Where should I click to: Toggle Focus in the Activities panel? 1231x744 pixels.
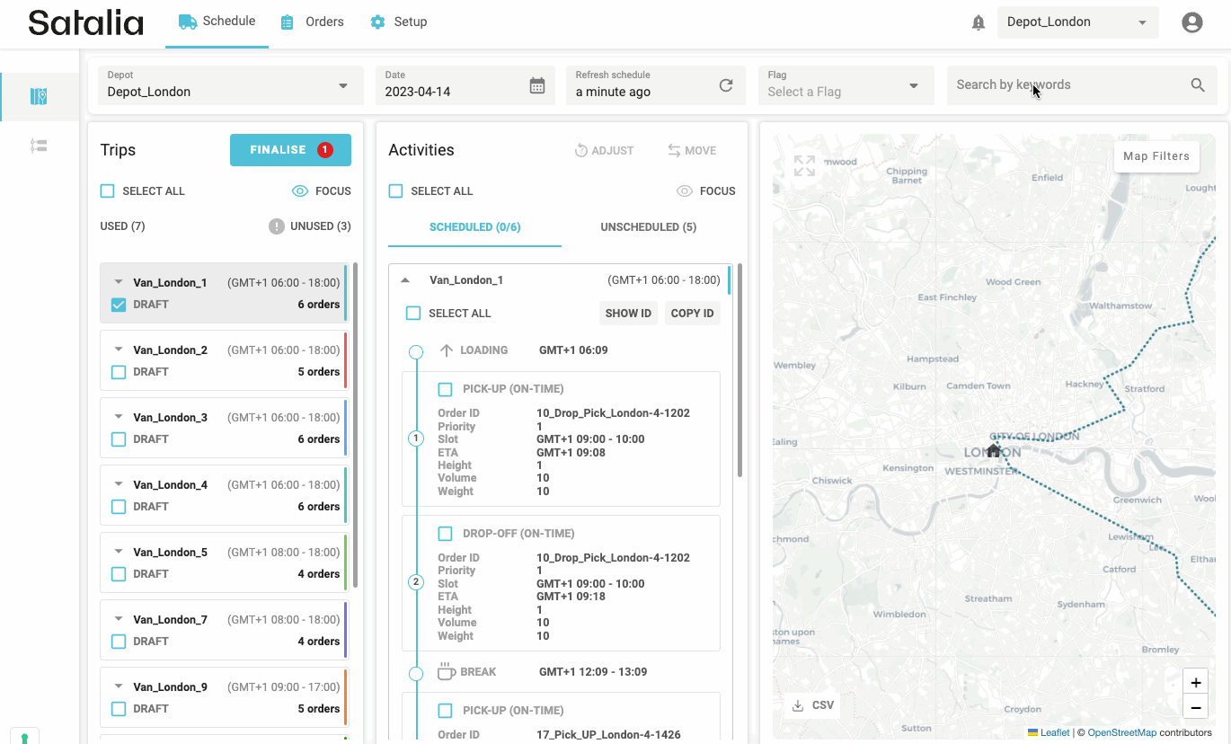coord(706,191)
